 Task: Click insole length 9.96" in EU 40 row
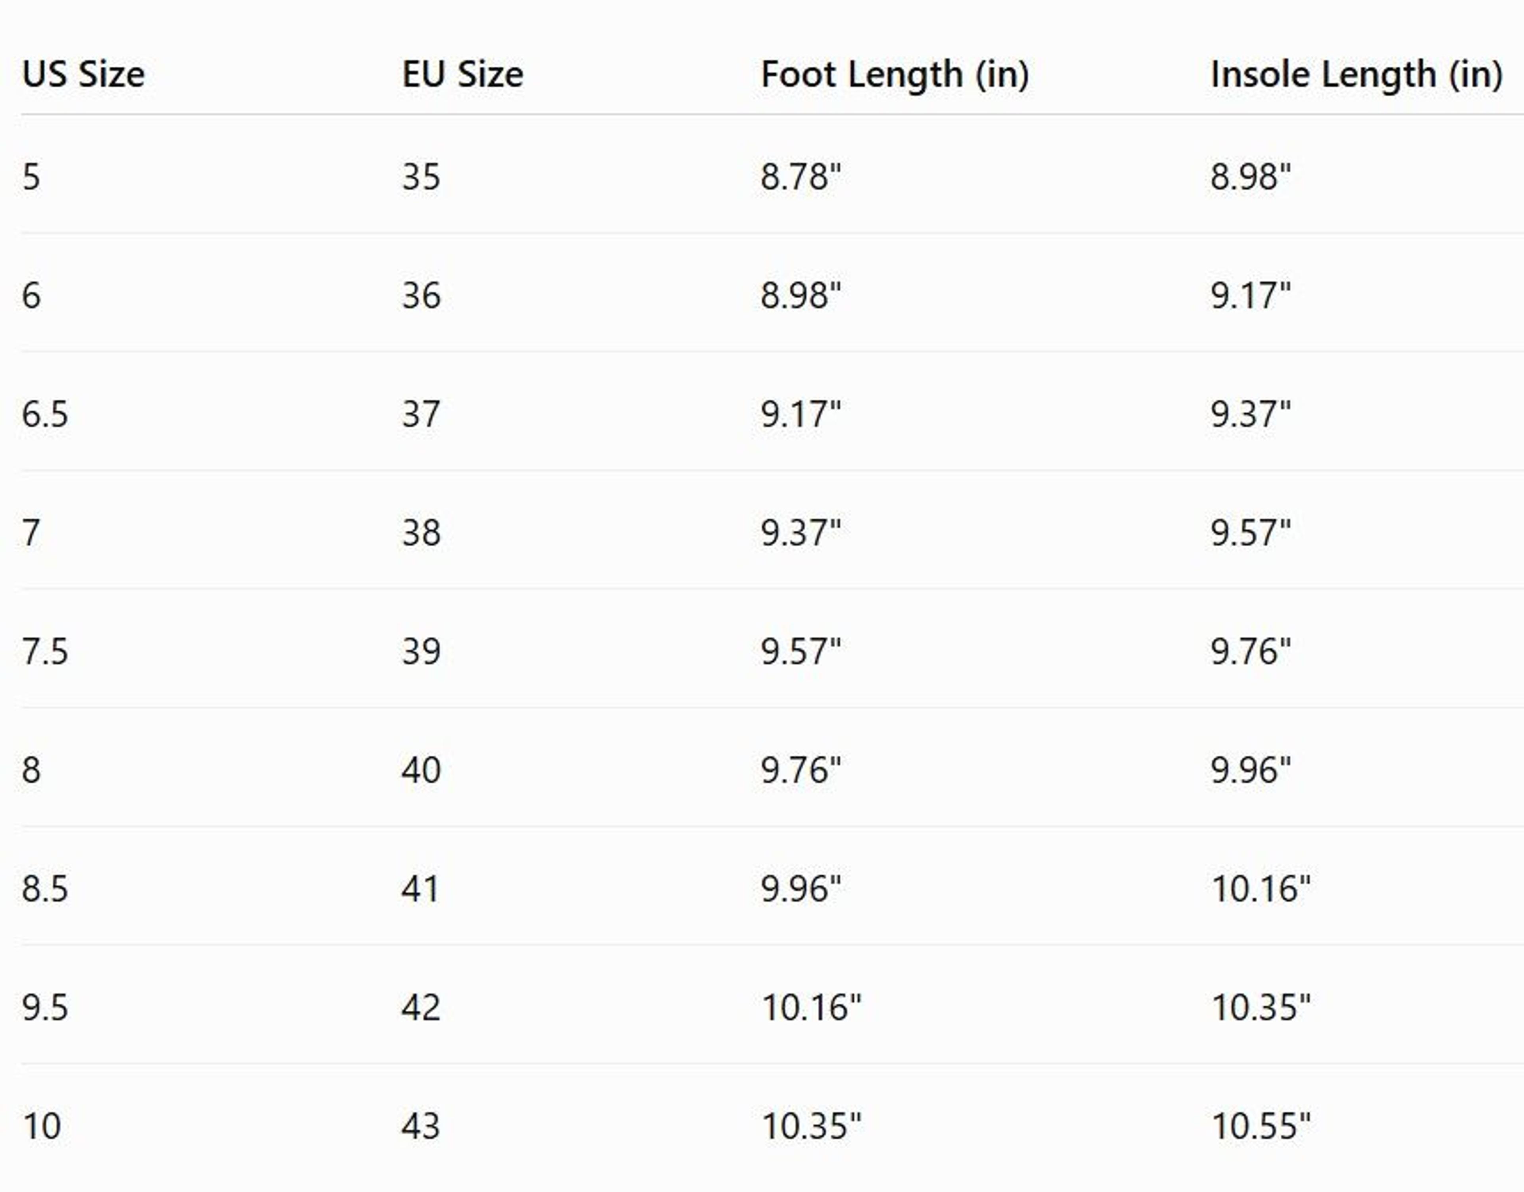(x=1250, y=770)
